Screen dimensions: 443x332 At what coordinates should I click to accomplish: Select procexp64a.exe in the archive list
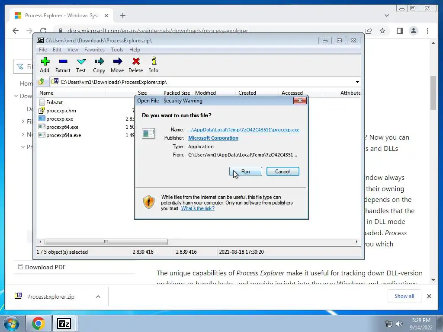pyautogui.click(x=60, y=135)
